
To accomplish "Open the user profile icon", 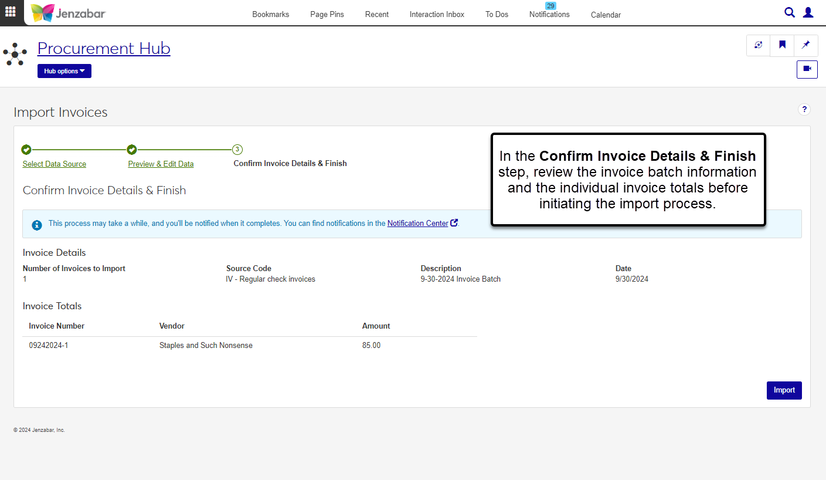I will [x=808, y=12].
